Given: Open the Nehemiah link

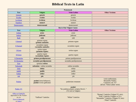Looking at the screenshot, I should pyautogui.click(x=19, y=66).
